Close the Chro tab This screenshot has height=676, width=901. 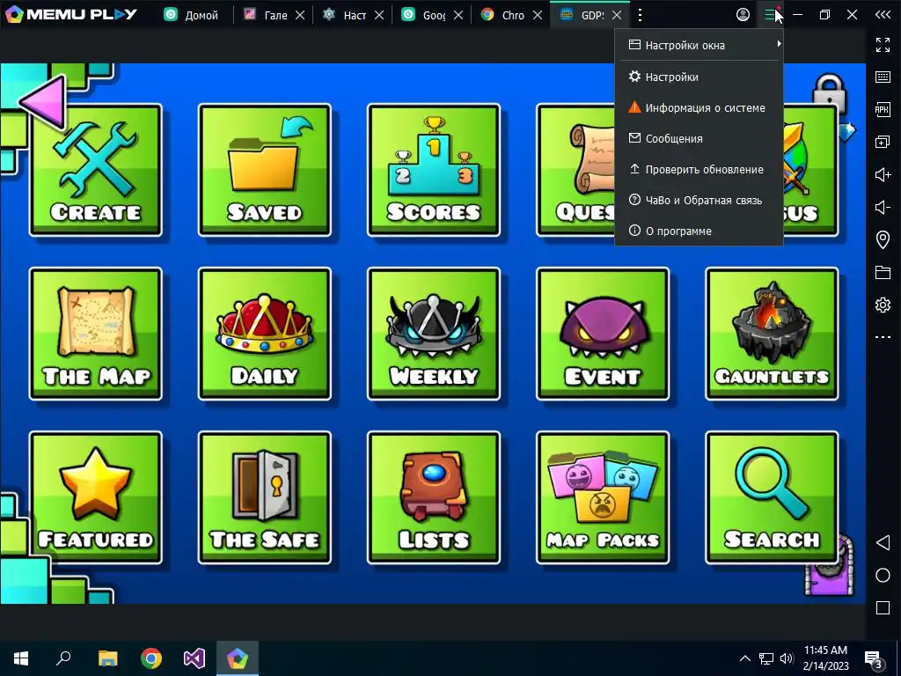[538, 15]
